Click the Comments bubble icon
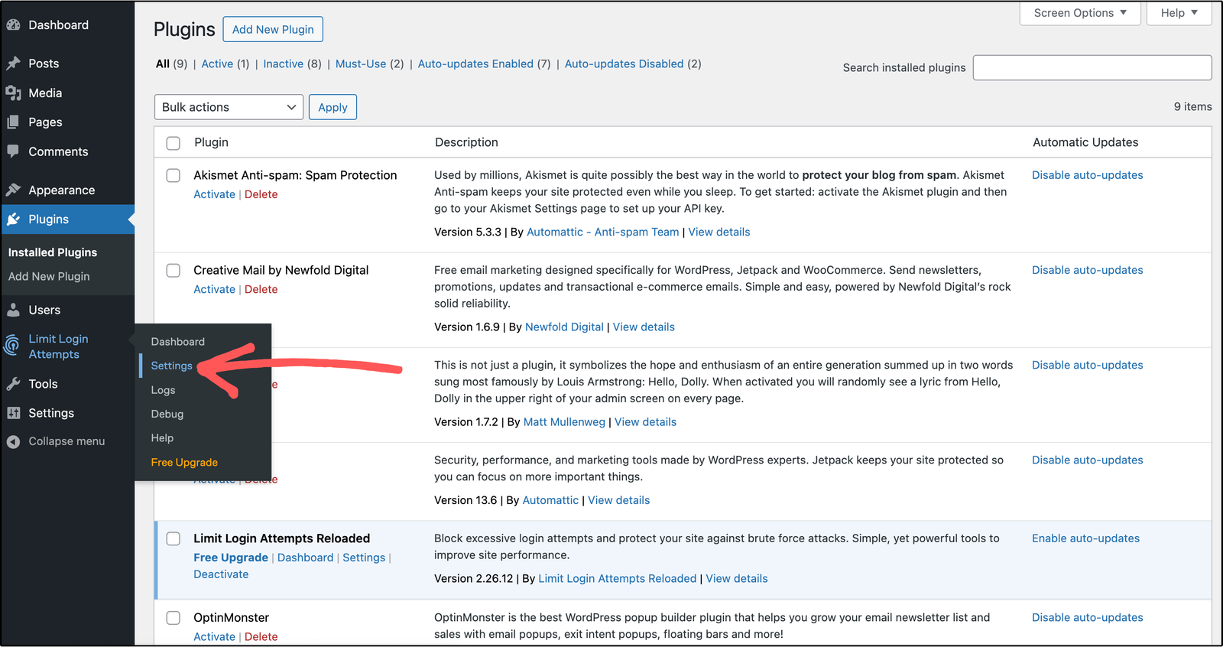The width and height of the screenshot is (1223, 647). 13,151
